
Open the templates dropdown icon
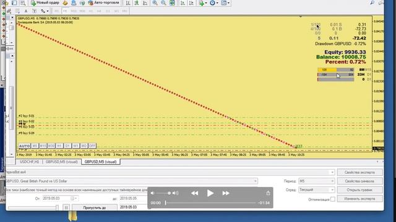(x=225, y=2)
